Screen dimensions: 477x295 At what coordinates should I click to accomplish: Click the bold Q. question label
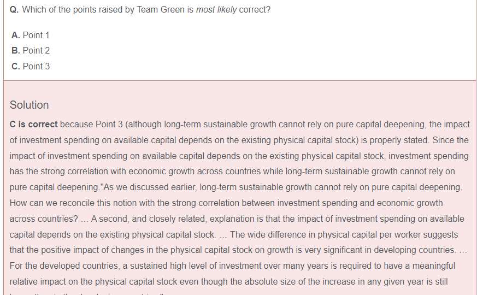pyautogui.click(x=14, y=10)
